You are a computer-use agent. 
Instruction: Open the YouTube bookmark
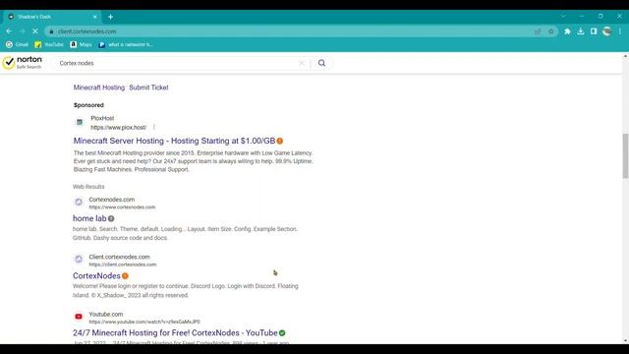tap(49, 44)
